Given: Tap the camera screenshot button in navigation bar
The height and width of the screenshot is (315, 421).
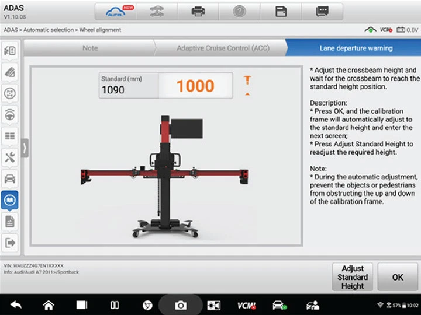Looking at the screenshot, I should 181,304.
